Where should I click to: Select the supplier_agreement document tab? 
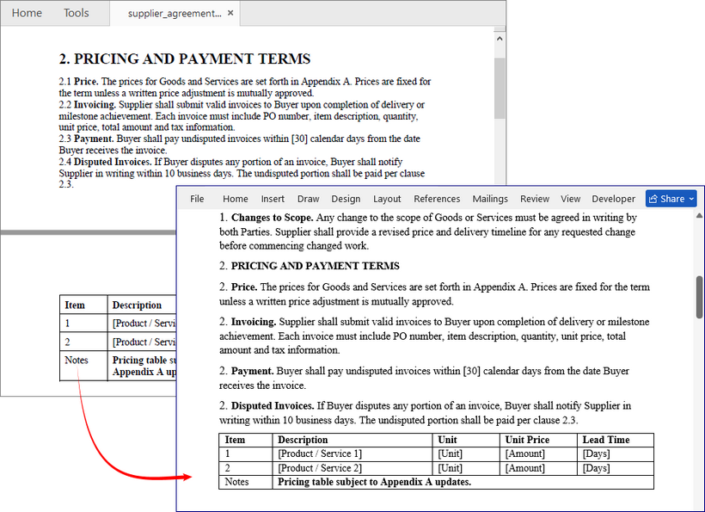click(175, 14)
